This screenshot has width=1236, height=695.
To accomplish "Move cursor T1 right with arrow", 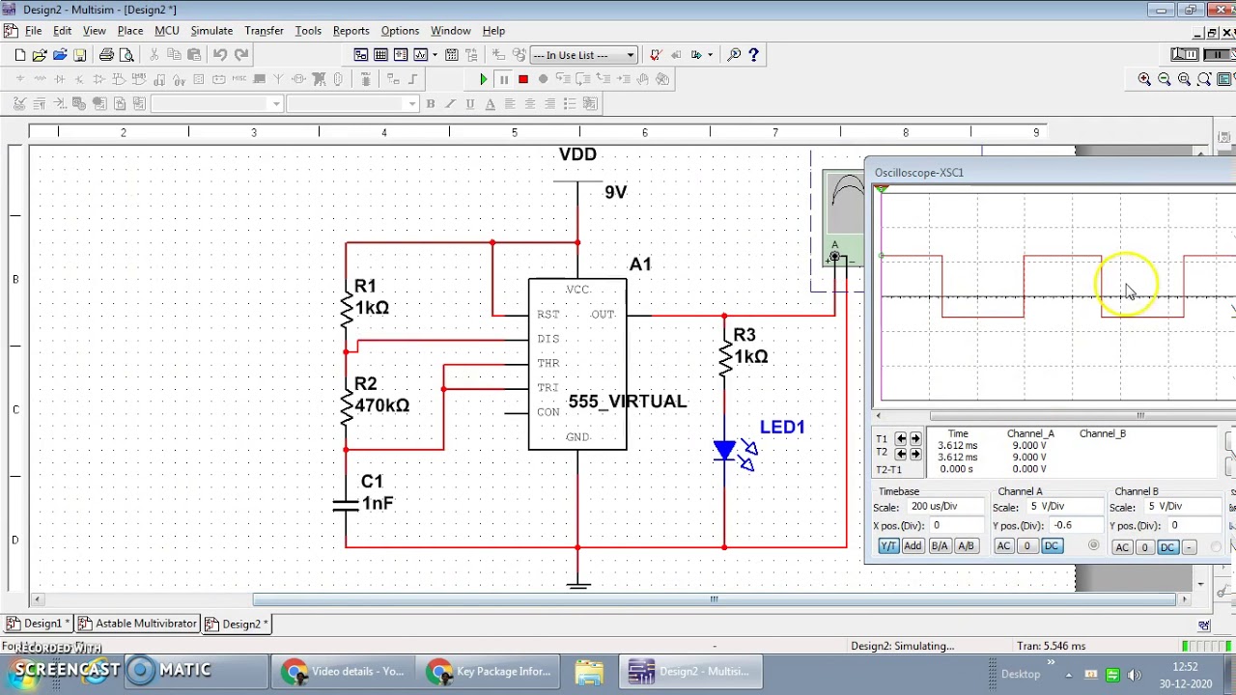I will click(915, 438).
